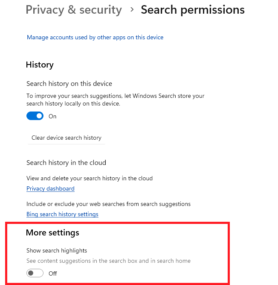Click the 'Show search highlights' label

point(57,250)
